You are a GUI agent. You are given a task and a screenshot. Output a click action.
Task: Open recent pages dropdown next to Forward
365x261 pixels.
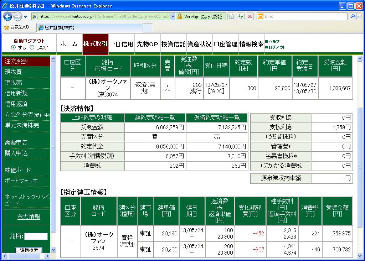click(x=26, y=17)
